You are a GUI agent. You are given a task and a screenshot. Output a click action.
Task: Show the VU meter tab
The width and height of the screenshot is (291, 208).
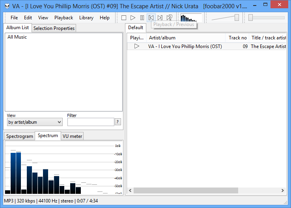[x=72, y=136]
